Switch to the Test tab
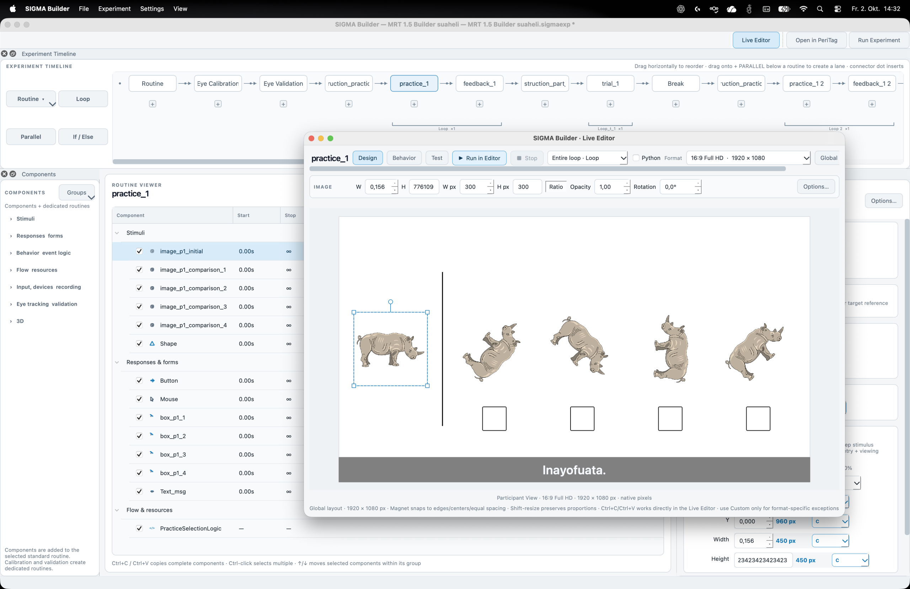This screenshot has height=589, width=910. 437,158
